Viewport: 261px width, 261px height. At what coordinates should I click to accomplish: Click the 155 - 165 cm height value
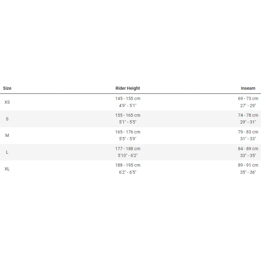tap(128, 115)
